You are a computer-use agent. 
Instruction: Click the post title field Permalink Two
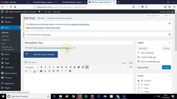[x=78, y=43]
